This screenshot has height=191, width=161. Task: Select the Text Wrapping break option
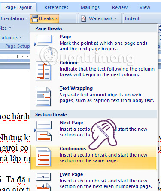pyautogui.click(x=94, y=97)
